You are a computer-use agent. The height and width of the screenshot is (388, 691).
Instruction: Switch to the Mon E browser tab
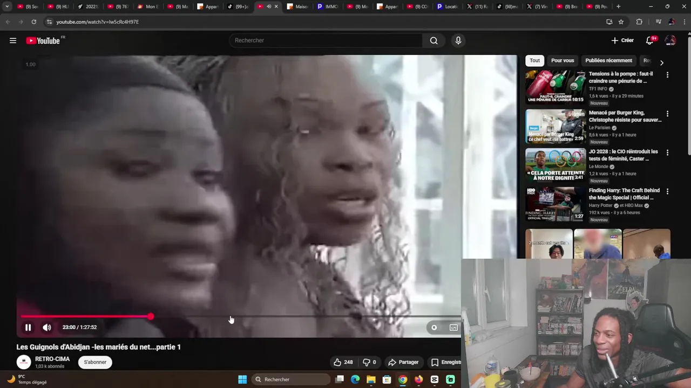click(148, 6)
